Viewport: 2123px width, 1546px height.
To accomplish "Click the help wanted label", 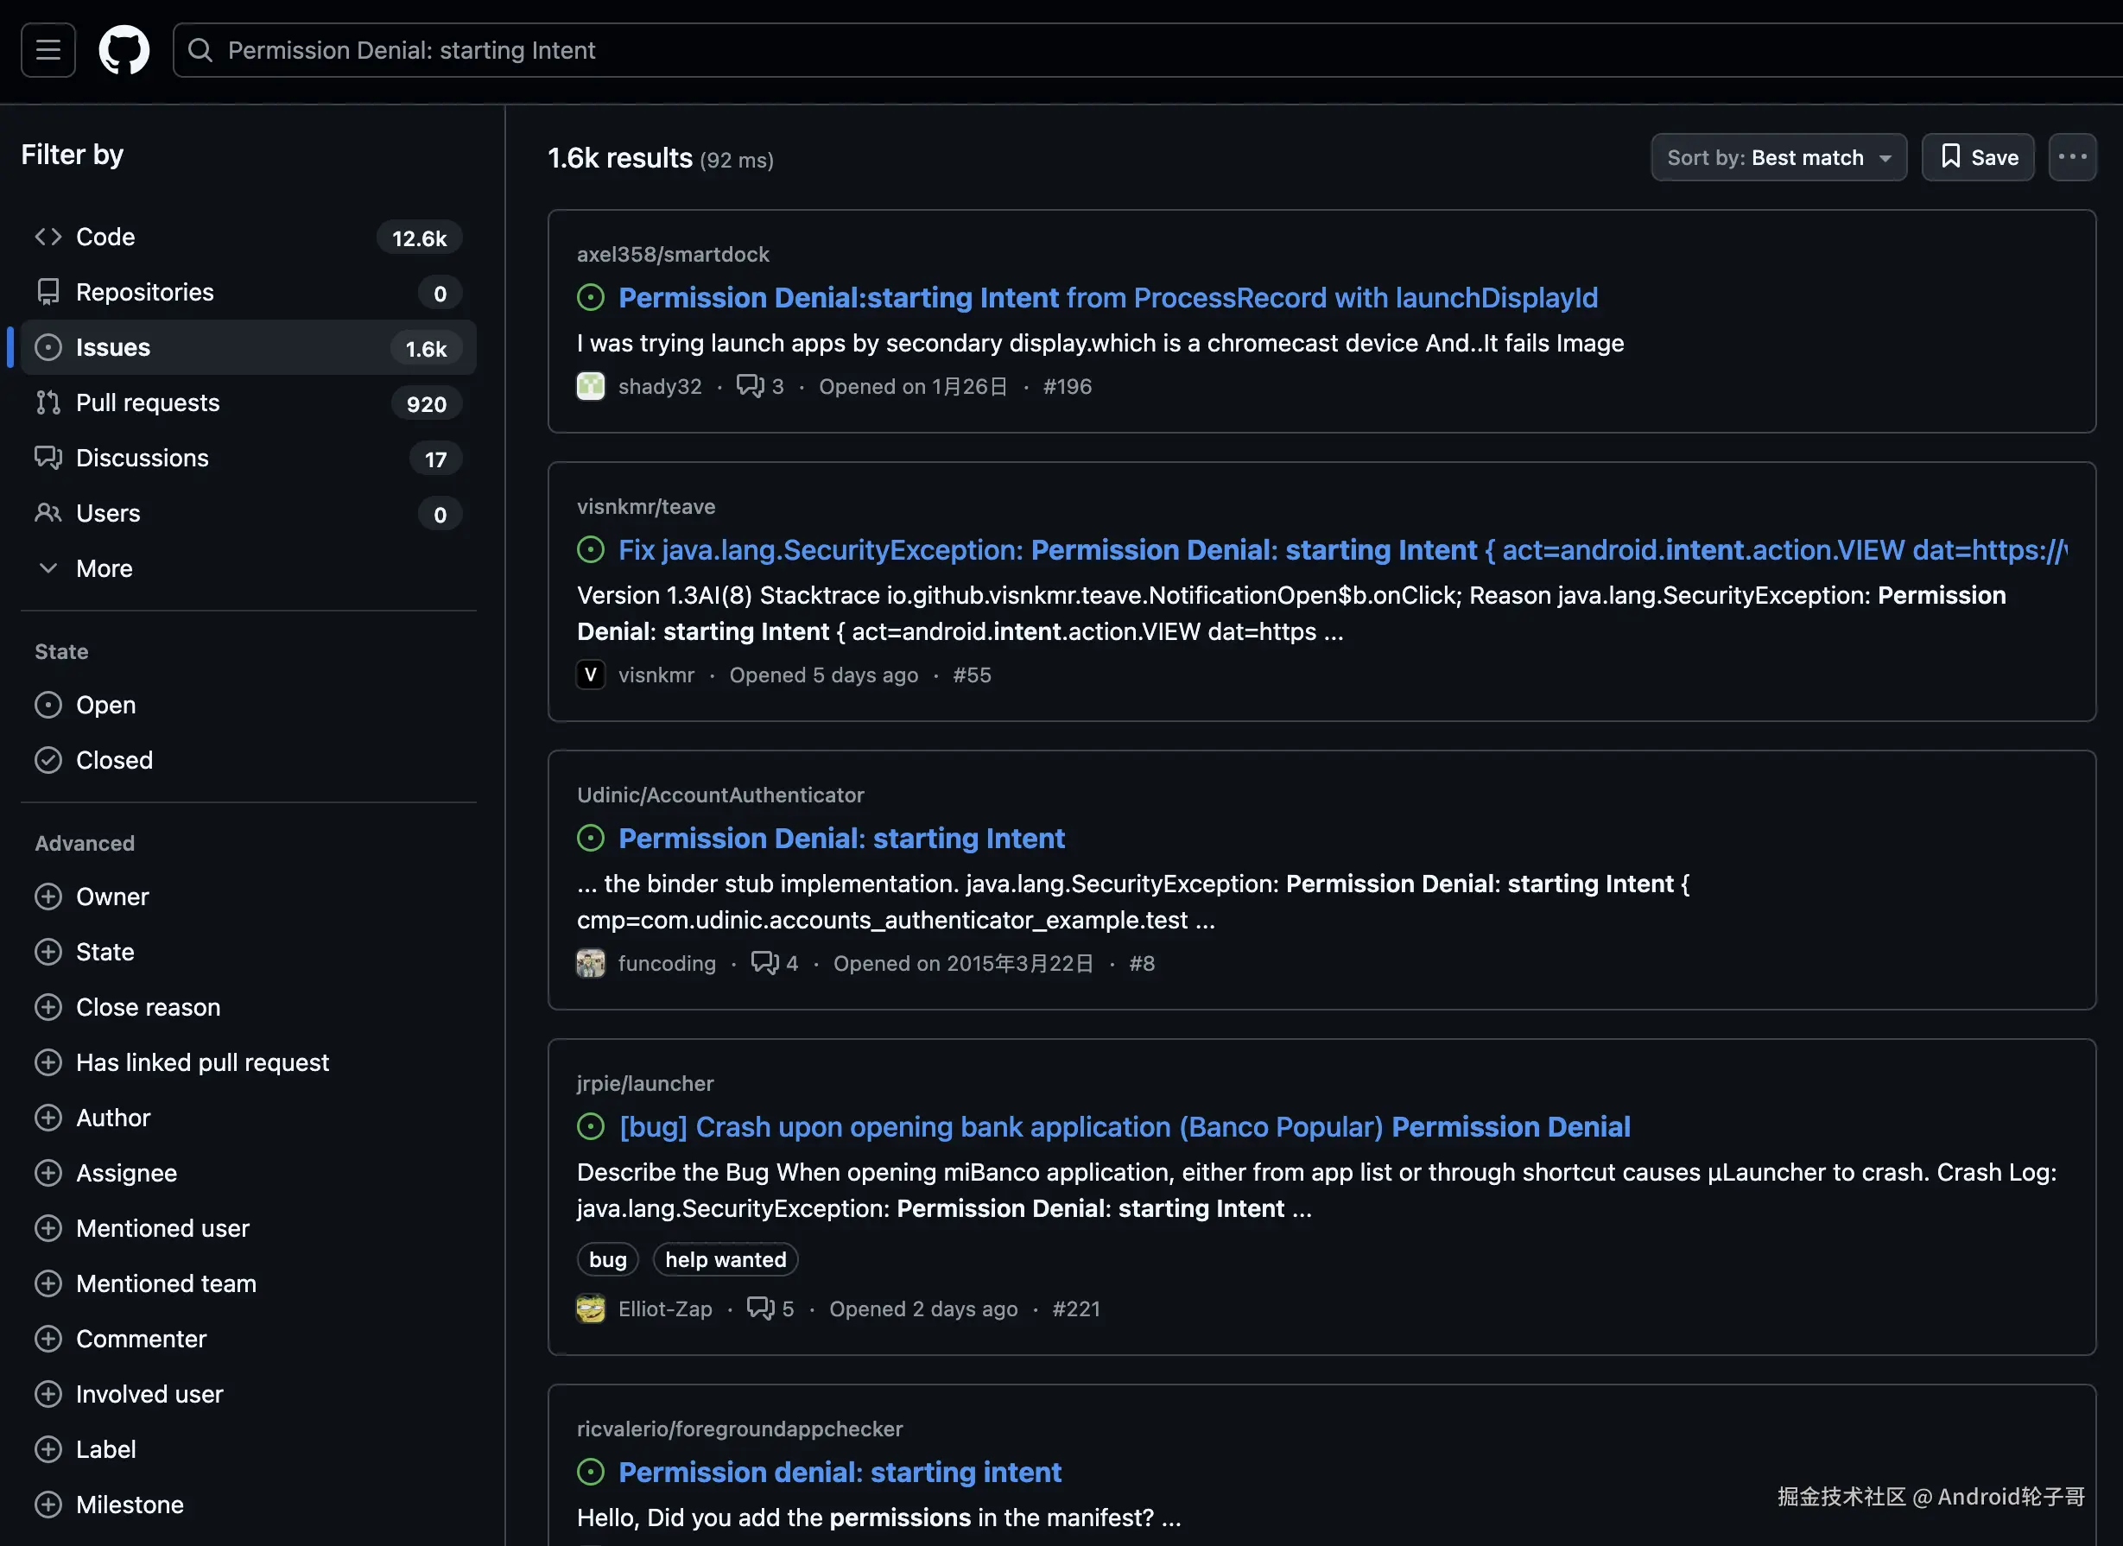I will [725, 1259].
